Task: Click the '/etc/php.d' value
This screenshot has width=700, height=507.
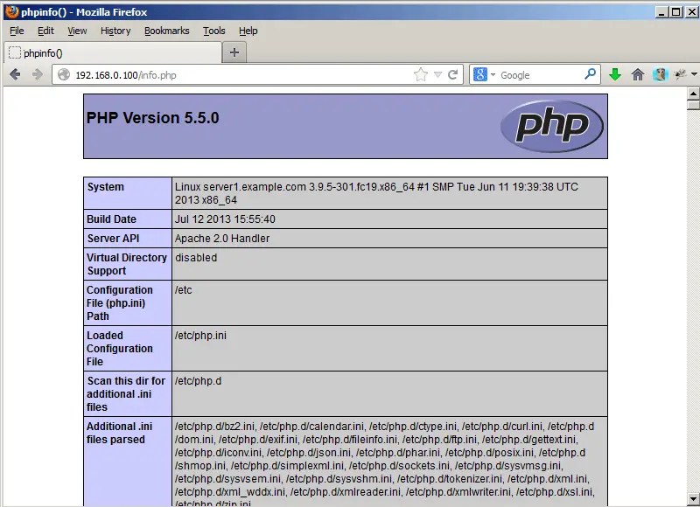Action: click(199, 381)
